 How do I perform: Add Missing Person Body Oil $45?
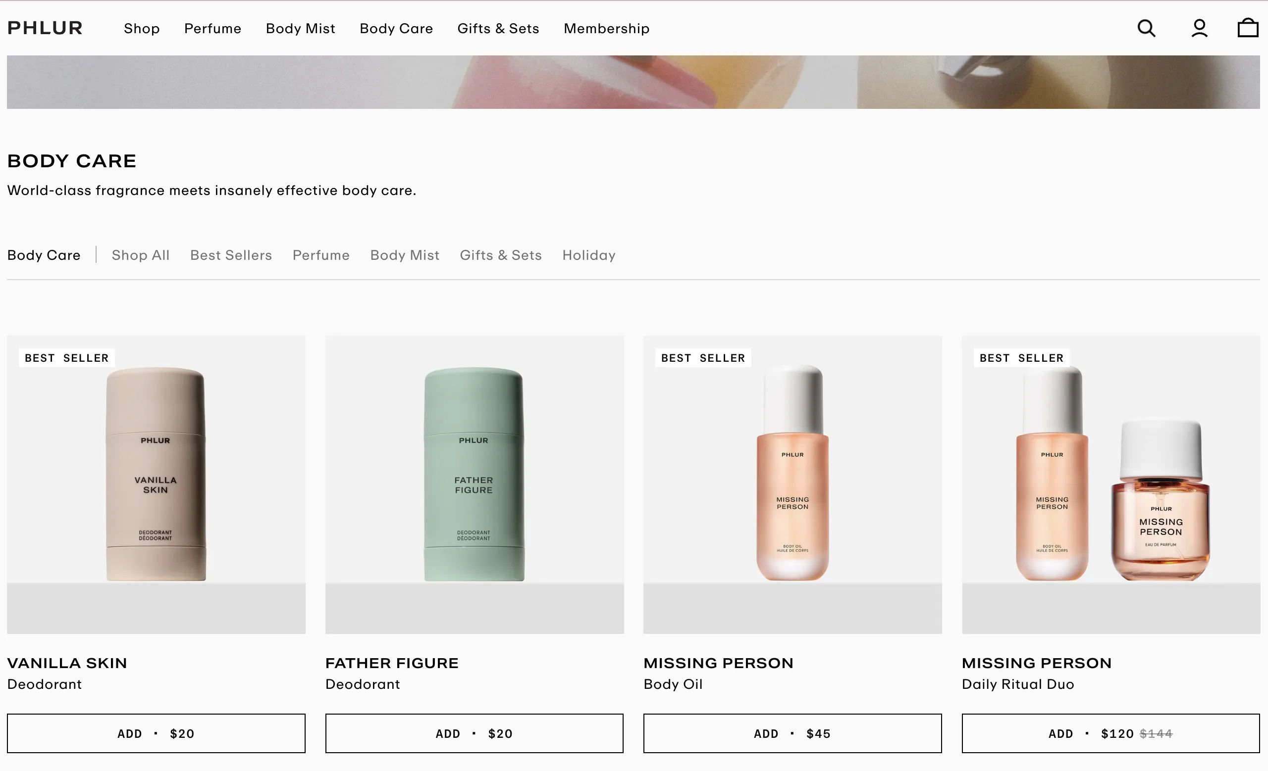pos(792,733)
